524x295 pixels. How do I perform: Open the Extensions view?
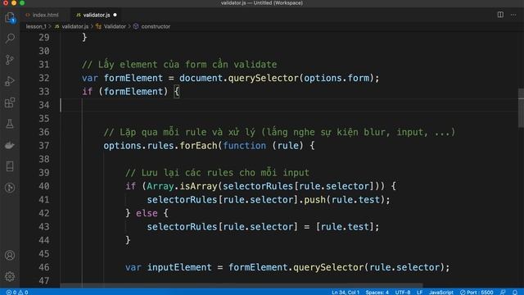tap(10, 102)
